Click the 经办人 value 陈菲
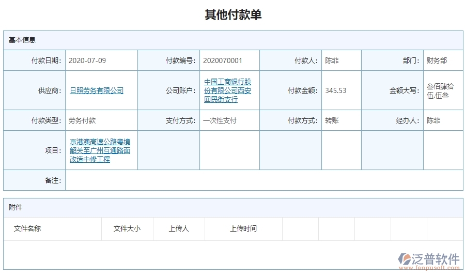 click(x=433, y=120)
